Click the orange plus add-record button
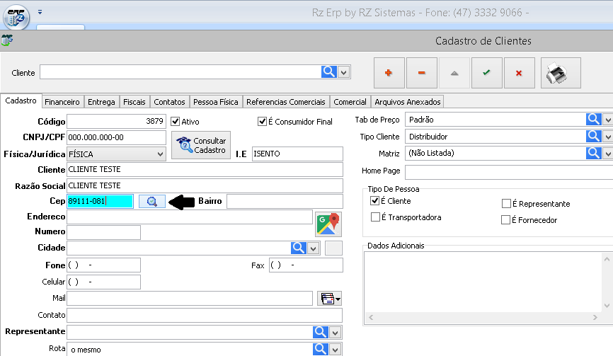Screen dimensions: 613x356 (x=389, y=73)
